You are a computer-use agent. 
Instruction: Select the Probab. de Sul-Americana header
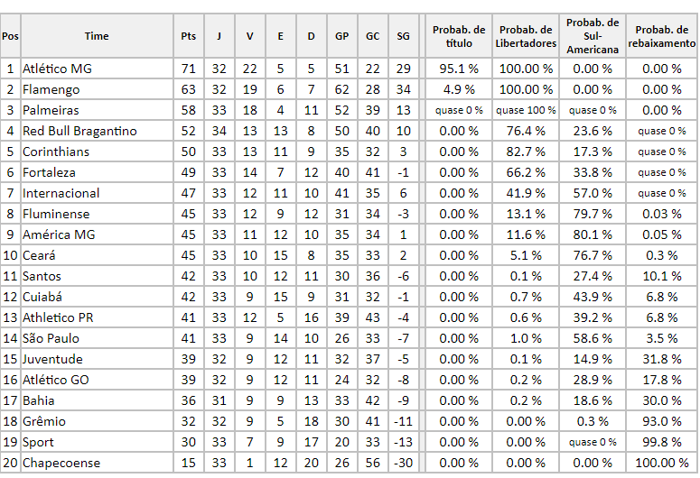coord(593,36)
